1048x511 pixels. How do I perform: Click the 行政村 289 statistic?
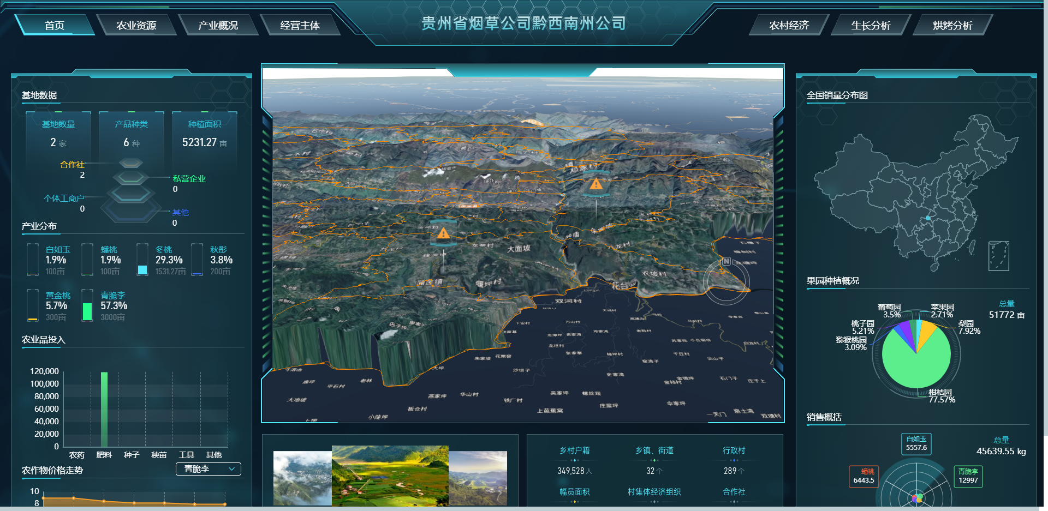coord(734,461)
